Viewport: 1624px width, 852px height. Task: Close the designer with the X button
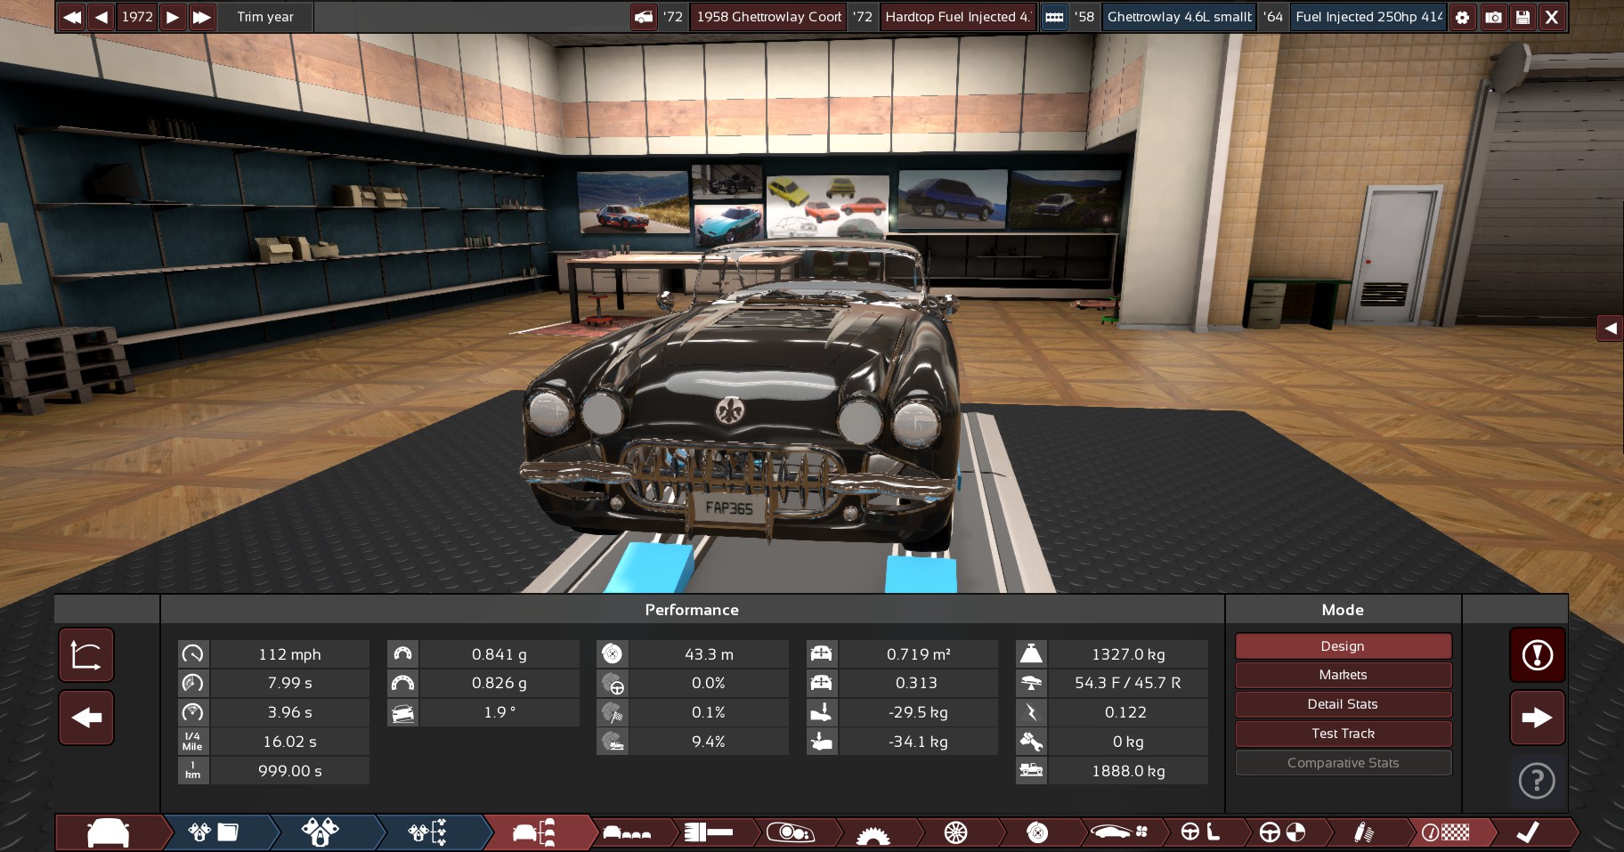[x=1552, y=17]
